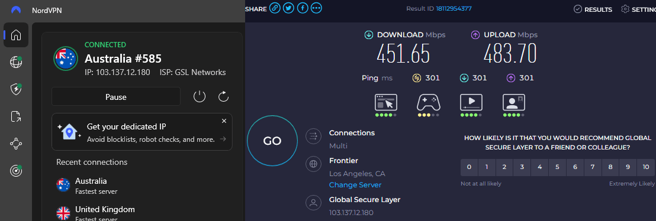This screenshot has height=221, width=656.
Task: Start the speed test with GO
Action: tap(272, 141)
